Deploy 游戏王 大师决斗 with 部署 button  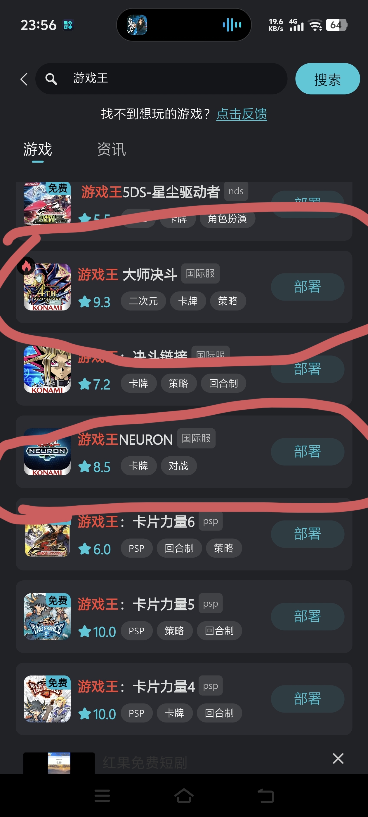307,287
